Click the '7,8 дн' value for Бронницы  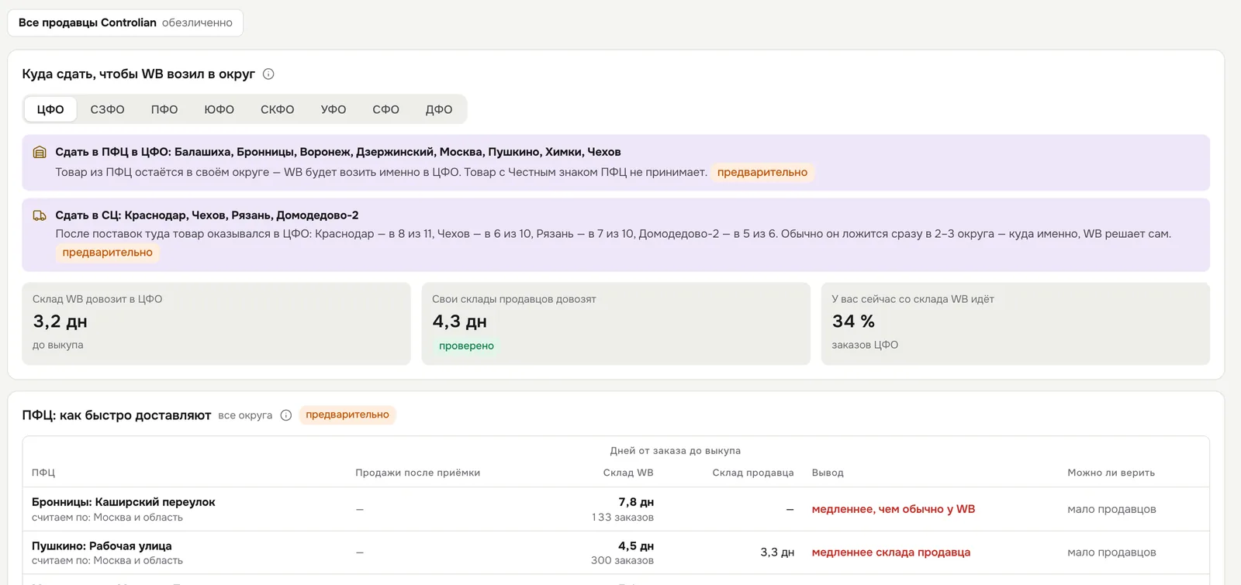pyautogui.click(x=636, y=502)
